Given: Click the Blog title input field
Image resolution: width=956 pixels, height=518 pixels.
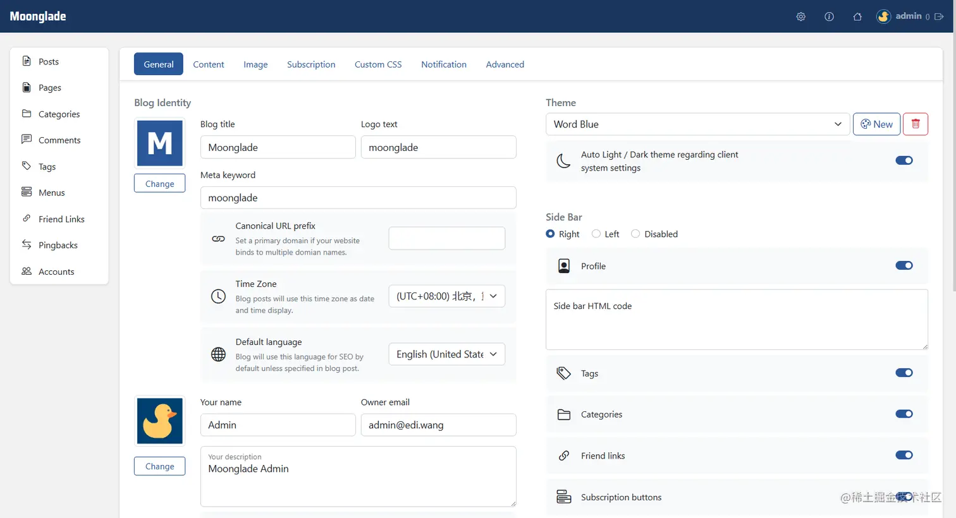Looking at the screenshot, I should 278,147.
